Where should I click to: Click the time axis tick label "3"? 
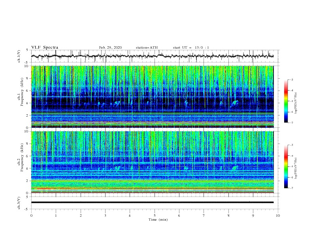click(105, 216)
